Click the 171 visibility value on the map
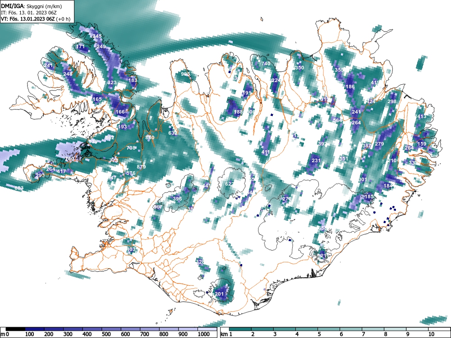Image resolution: width=451 pixels, height=338 pixels. tap(81, 46)
